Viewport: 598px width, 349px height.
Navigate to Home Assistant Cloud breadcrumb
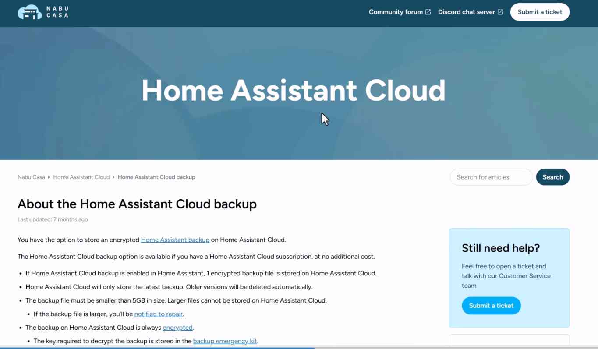tap(81, 177)
